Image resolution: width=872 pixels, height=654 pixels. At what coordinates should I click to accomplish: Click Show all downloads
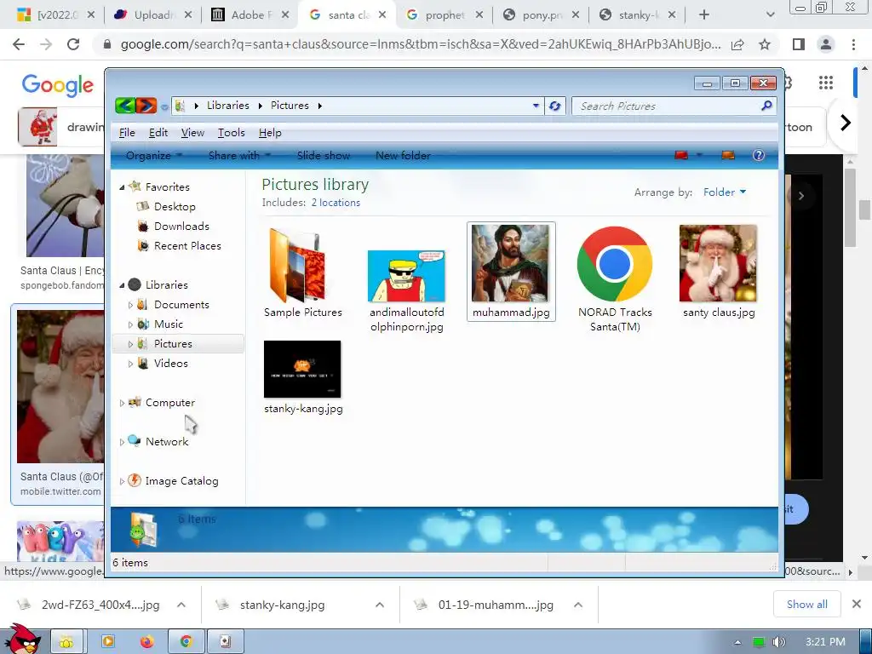[x=806, y=604]
